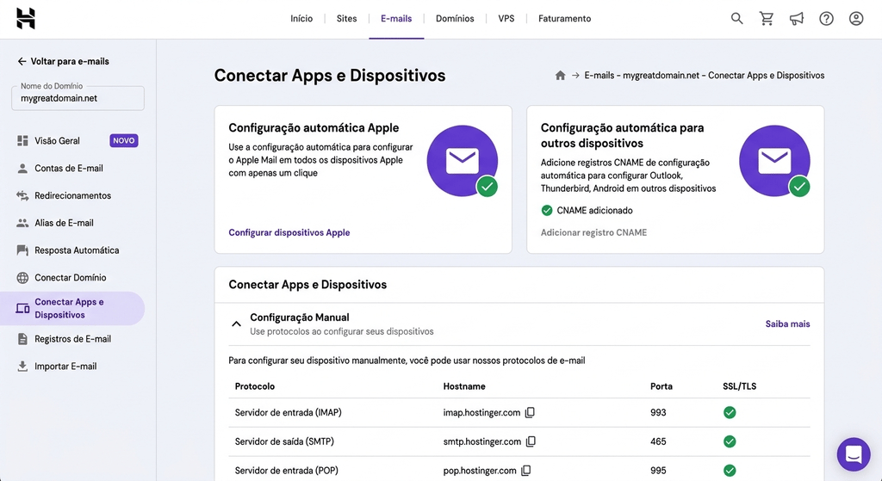Screen dimensions: 882x481
Task: Copy smtp.hostinger.com hostname
Action: tap(531, 441)
